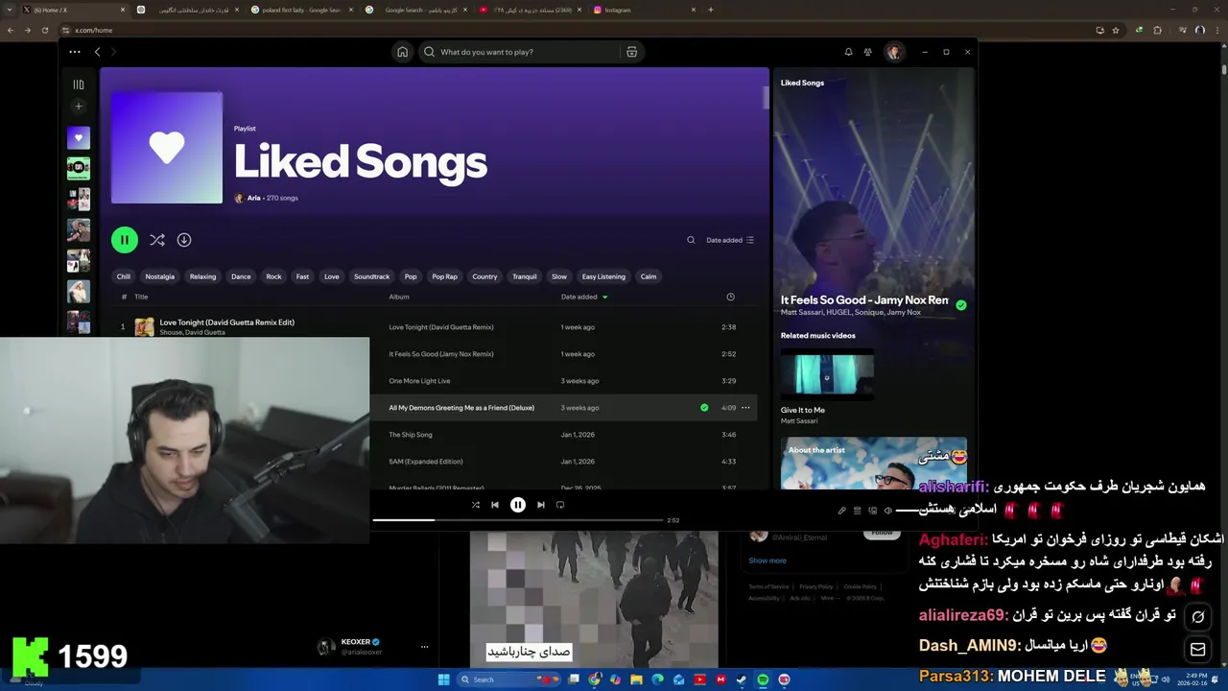This screenshot has height=691, width=1228.
Task: Download the Liked Songs playlist
Action: [x=184, y=240]
